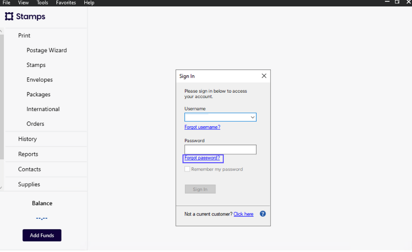
Task: Click the 'Sign In' dialog title
Action: [187, 76]
